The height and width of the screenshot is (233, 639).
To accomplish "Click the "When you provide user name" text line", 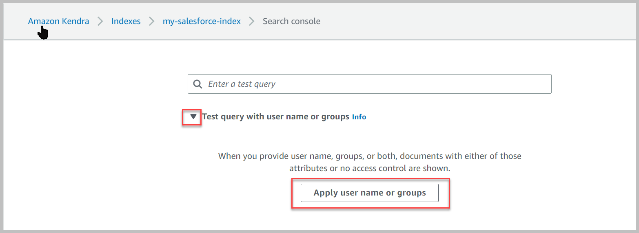I will (x=370, y=156).
